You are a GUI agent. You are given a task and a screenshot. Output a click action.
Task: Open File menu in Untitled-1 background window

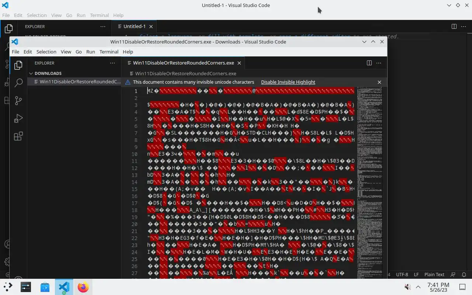6,15
